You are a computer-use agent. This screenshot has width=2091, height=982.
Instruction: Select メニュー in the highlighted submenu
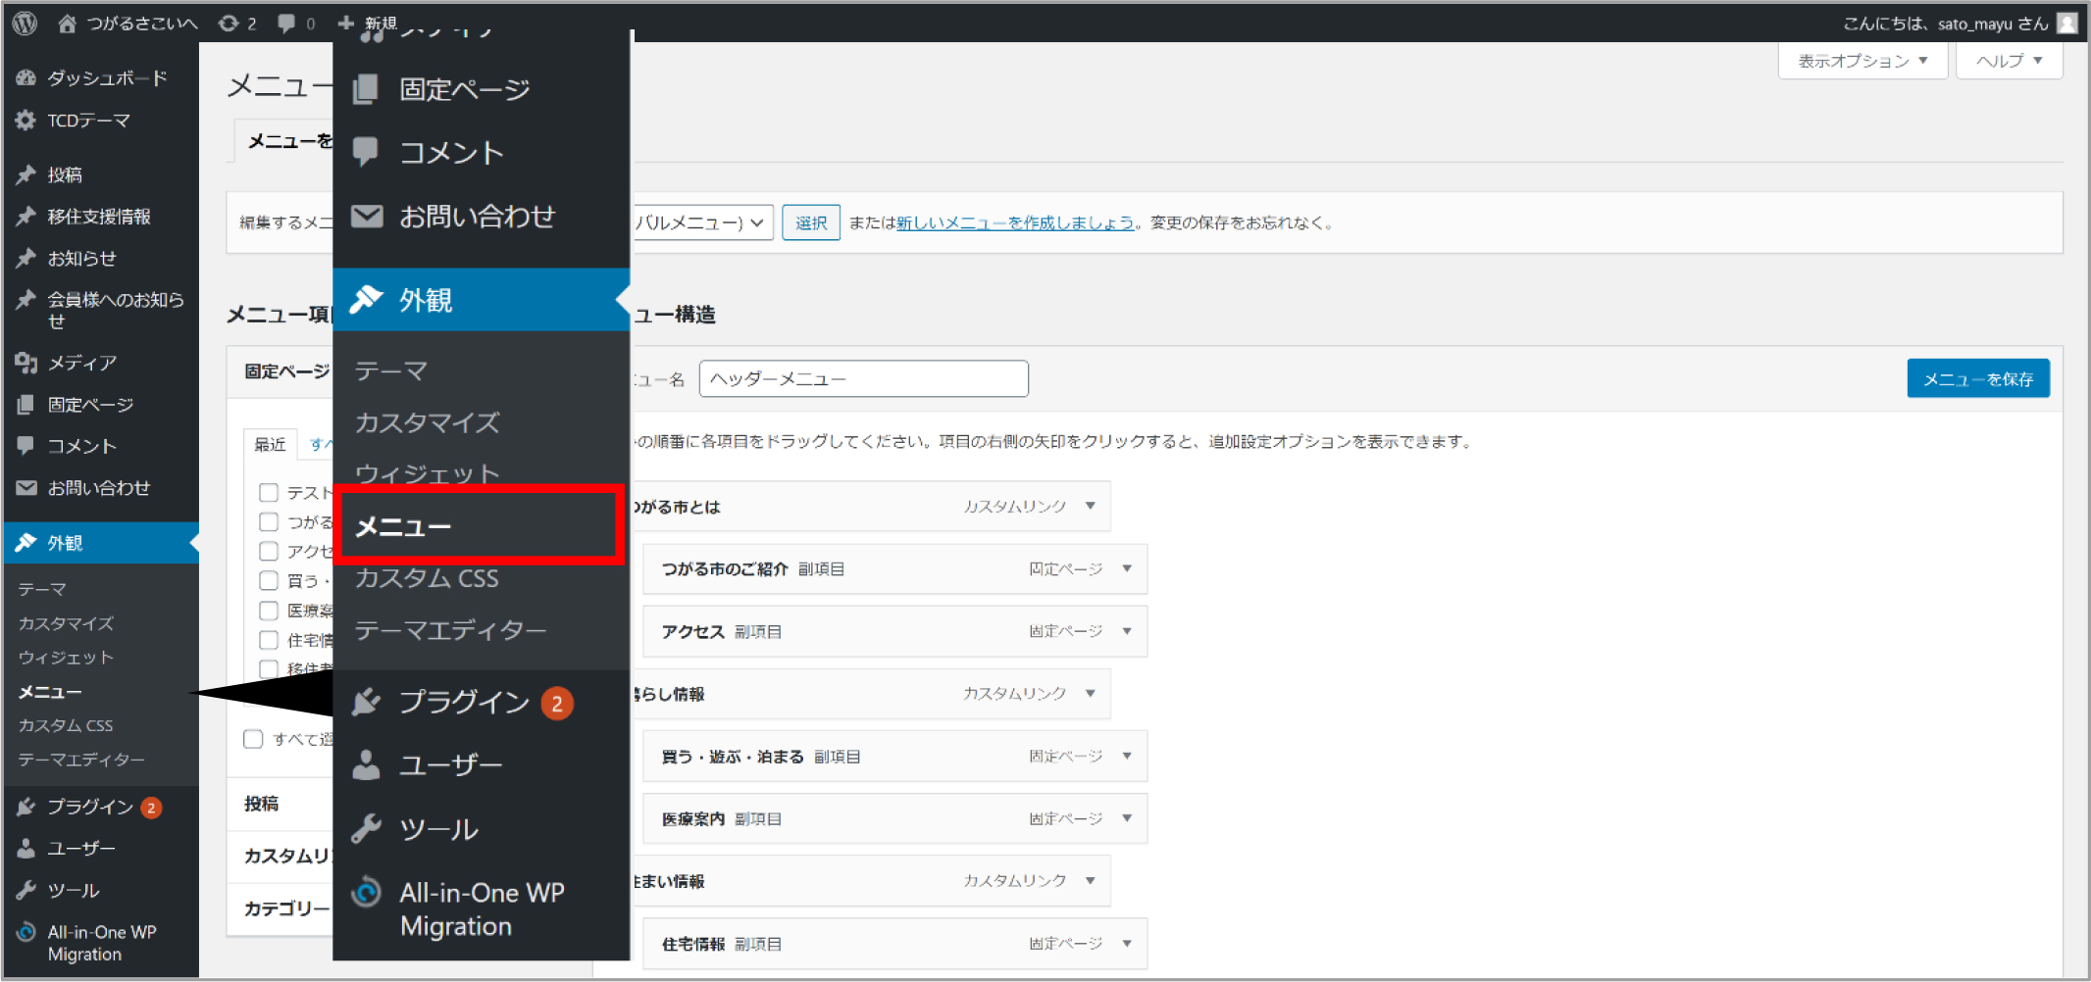tap(403, 527)
